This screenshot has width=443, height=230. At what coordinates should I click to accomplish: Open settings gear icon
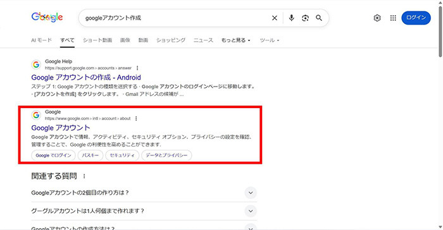377,18
